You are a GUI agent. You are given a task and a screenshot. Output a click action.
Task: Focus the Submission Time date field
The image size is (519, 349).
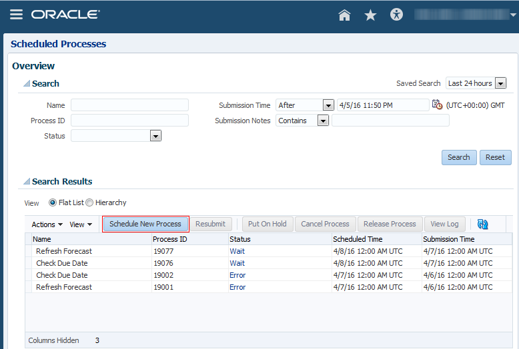click(x=383, y=105)
